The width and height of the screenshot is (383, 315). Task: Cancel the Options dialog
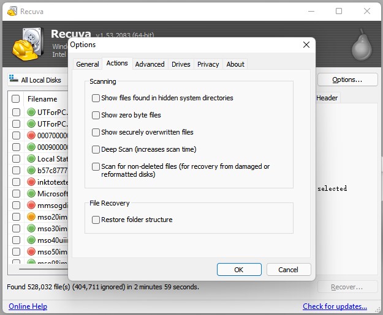click(289, 270)
